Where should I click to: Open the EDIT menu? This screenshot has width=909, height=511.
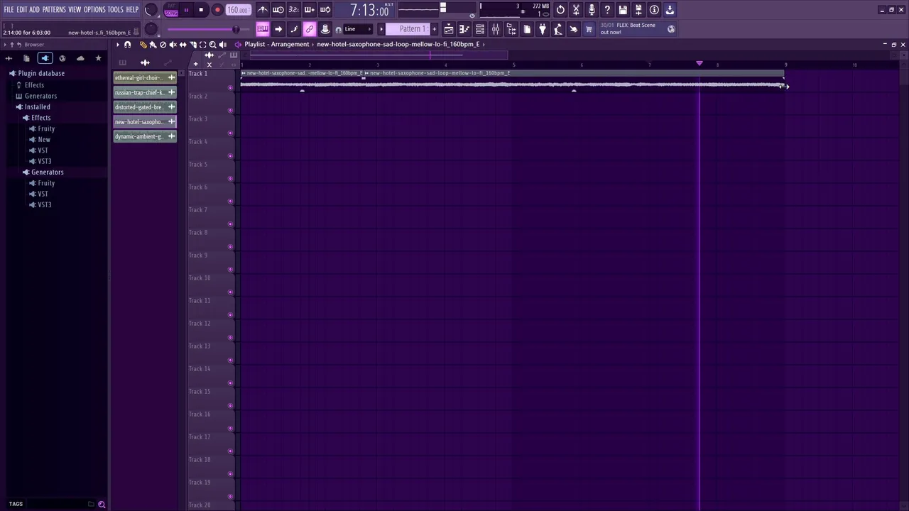click(x=22, y=10)
